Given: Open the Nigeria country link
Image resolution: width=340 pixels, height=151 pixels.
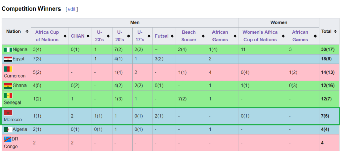Looking at the screenshot, I should (x=20, y=49).
